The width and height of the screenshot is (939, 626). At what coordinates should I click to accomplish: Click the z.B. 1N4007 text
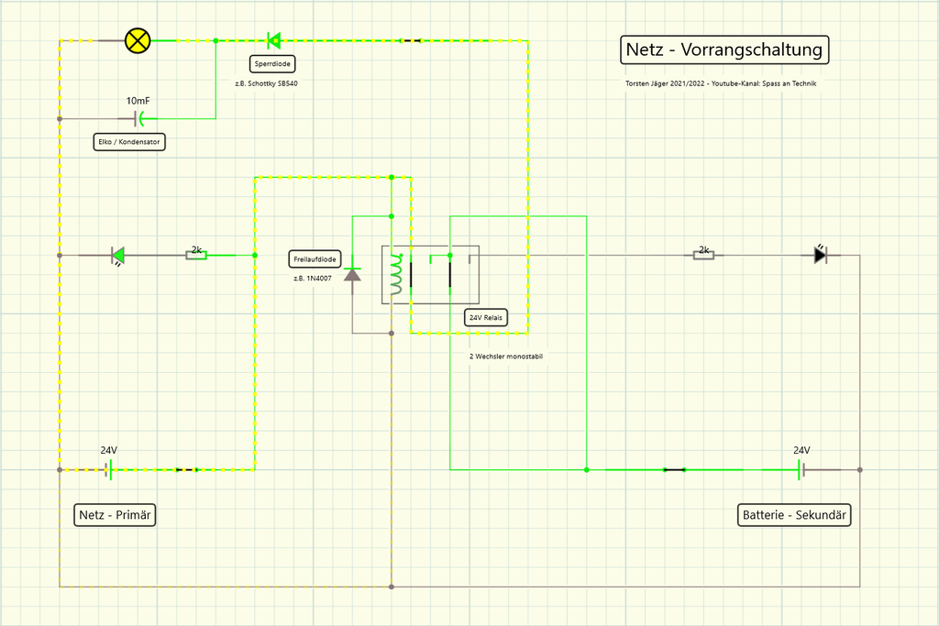(313, 279)
